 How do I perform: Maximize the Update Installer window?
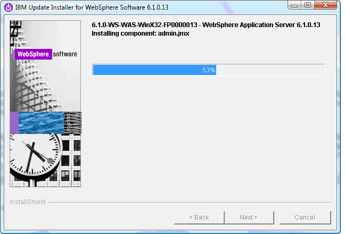pos(307,5)
